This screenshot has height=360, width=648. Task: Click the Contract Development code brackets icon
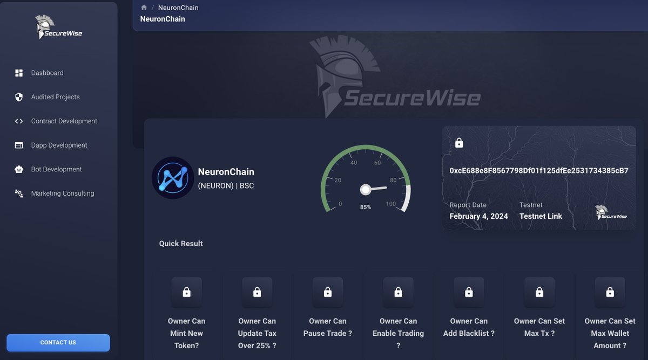pyautogui.click(x=19, y=121)
